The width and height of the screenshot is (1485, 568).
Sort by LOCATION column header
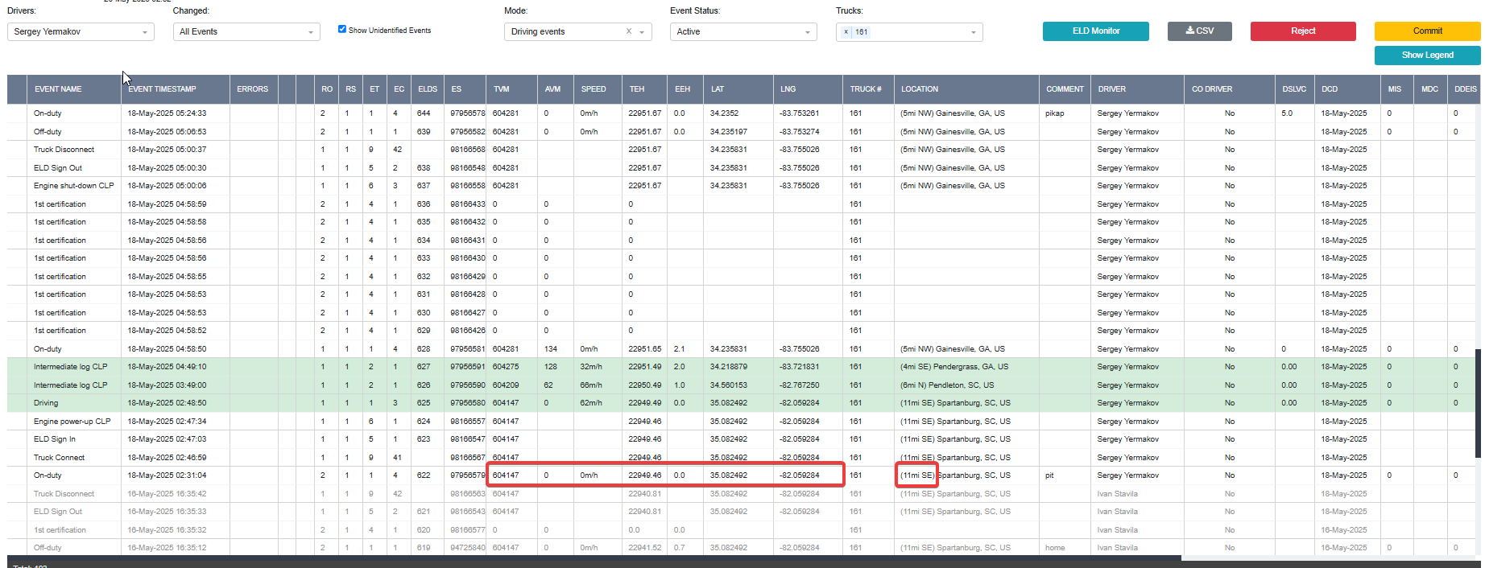click(x=920, y=89)
